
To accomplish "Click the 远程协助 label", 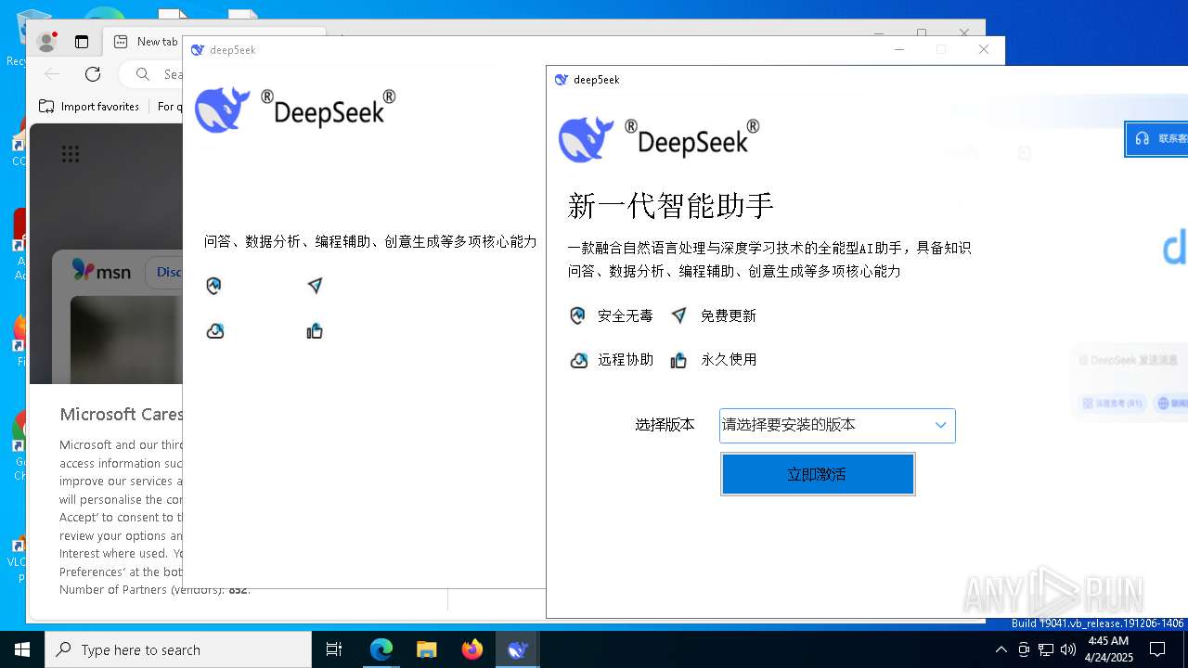I will (x=626, y=360).
